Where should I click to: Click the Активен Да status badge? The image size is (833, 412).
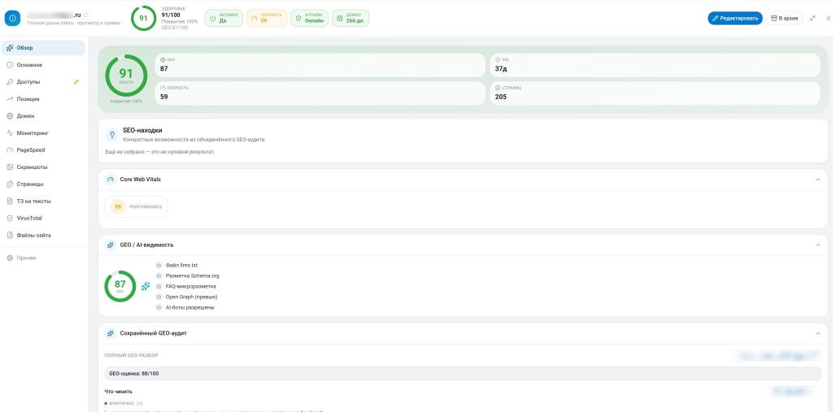tap(224, 18)
